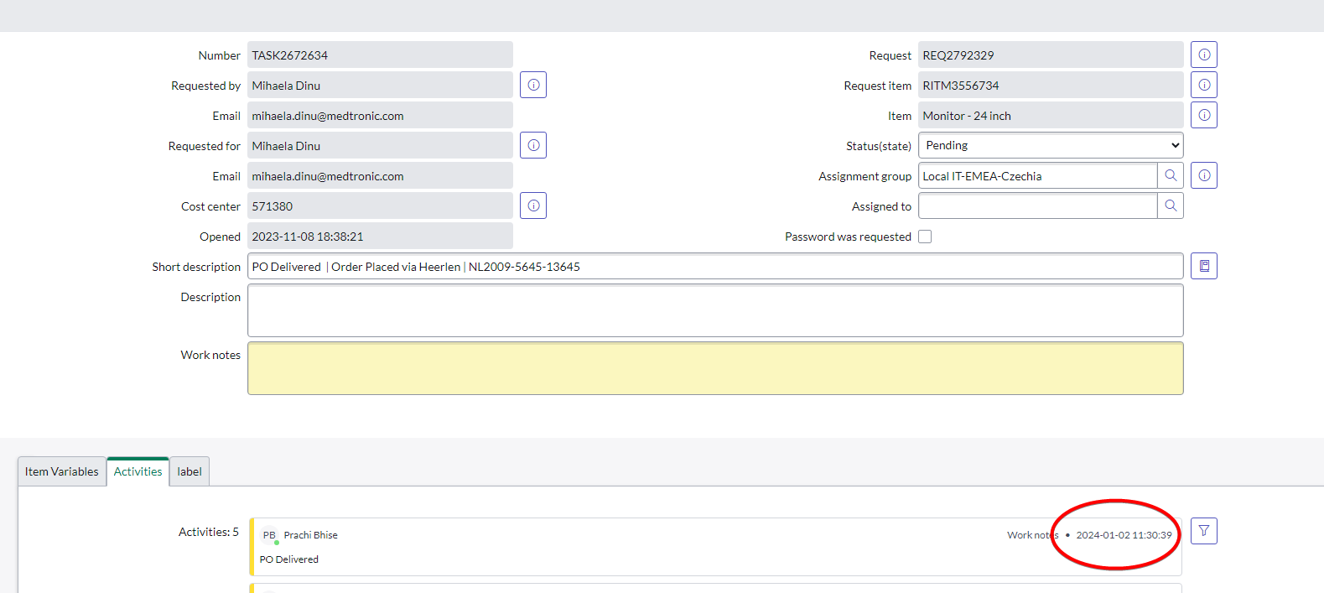This screenshot has width=1324, height=593.
Task: Click Short description suggestion icon
Action: (1204, 266)
